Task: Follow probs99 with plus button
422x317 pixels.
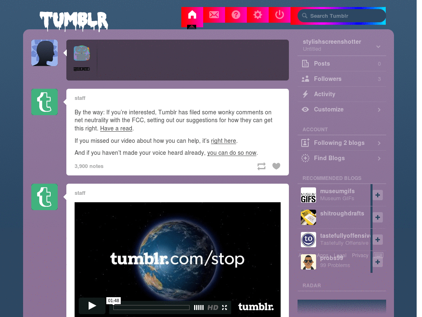Action: [377, 262]
